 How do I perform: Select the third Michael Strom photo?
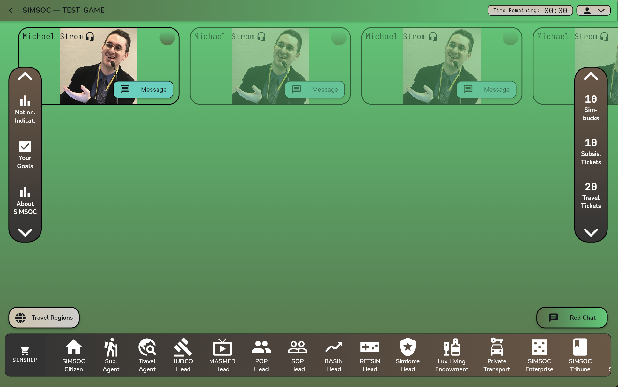point(442,66)
